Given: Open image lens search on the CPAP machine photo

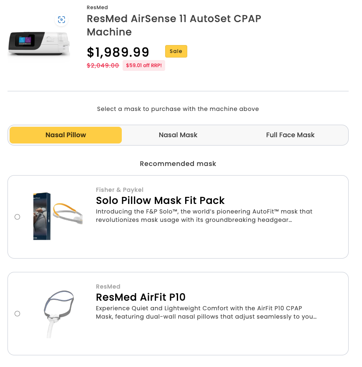Looking at the screenshot, I should pyautogui.click(x=61, y=20).
